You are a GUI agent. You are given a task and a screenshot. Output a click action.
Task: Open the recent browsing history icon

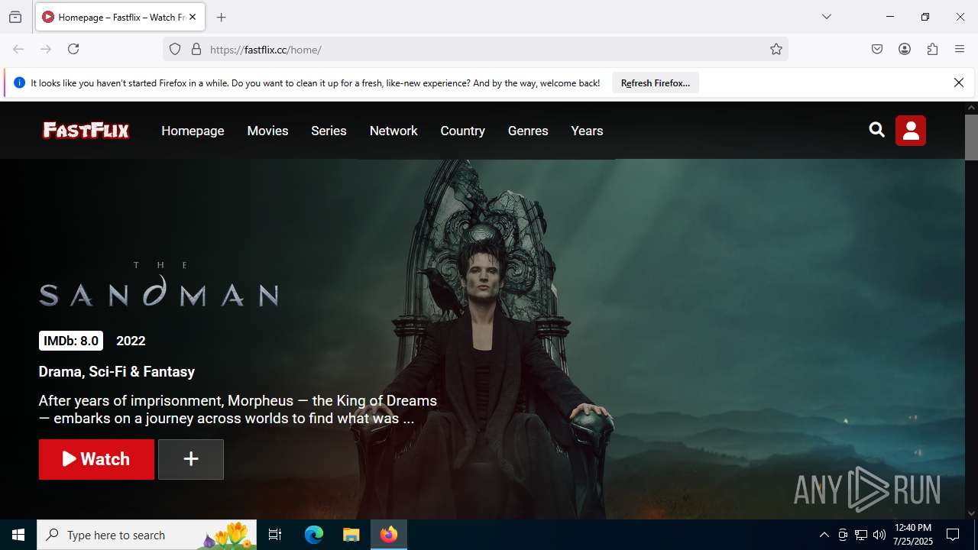[x=15, y=17]
